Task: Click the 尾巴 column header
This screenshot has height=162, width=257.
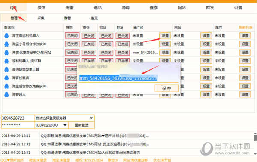Action: 218,27
